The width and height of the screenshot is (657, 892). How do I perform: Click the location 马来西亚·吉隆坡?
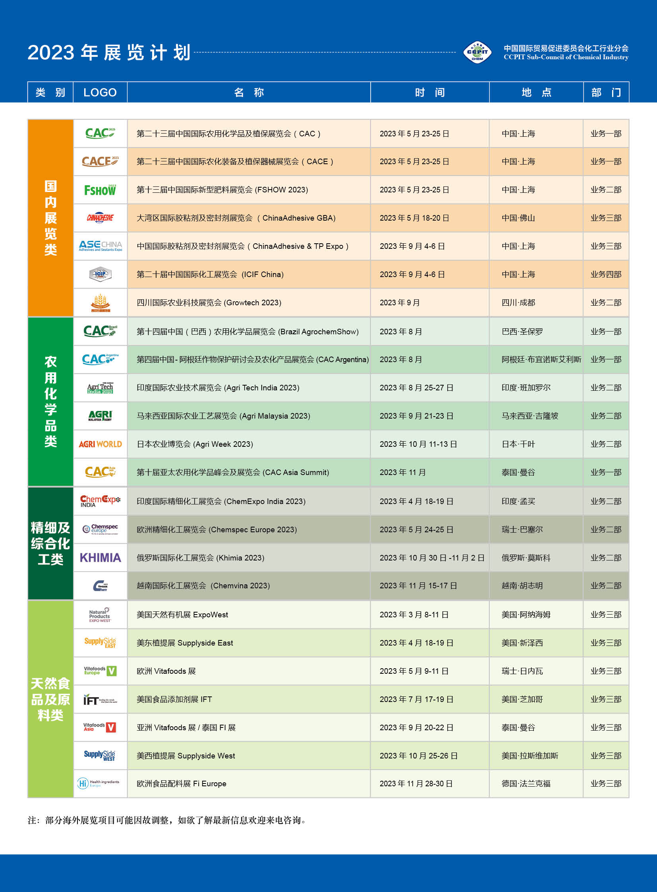pyautogui.click(x=530, y=416)
